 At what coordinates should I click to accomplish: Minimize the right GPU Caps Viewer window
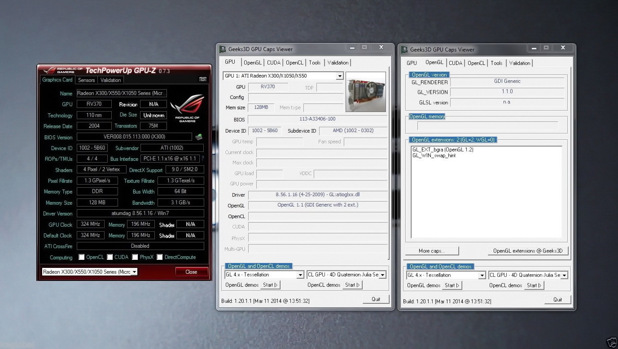tap(533, 47)
